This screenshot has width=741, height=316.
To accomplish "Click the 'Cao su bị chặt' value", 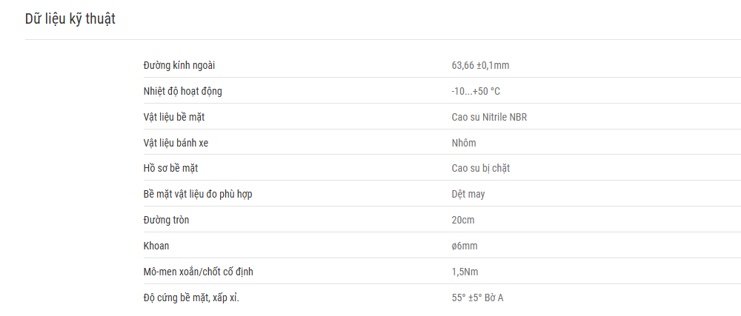I will point(481,169).
